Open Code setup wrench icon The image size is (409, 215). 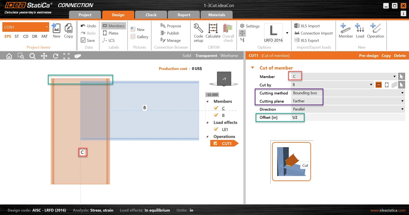coord(198,28)
